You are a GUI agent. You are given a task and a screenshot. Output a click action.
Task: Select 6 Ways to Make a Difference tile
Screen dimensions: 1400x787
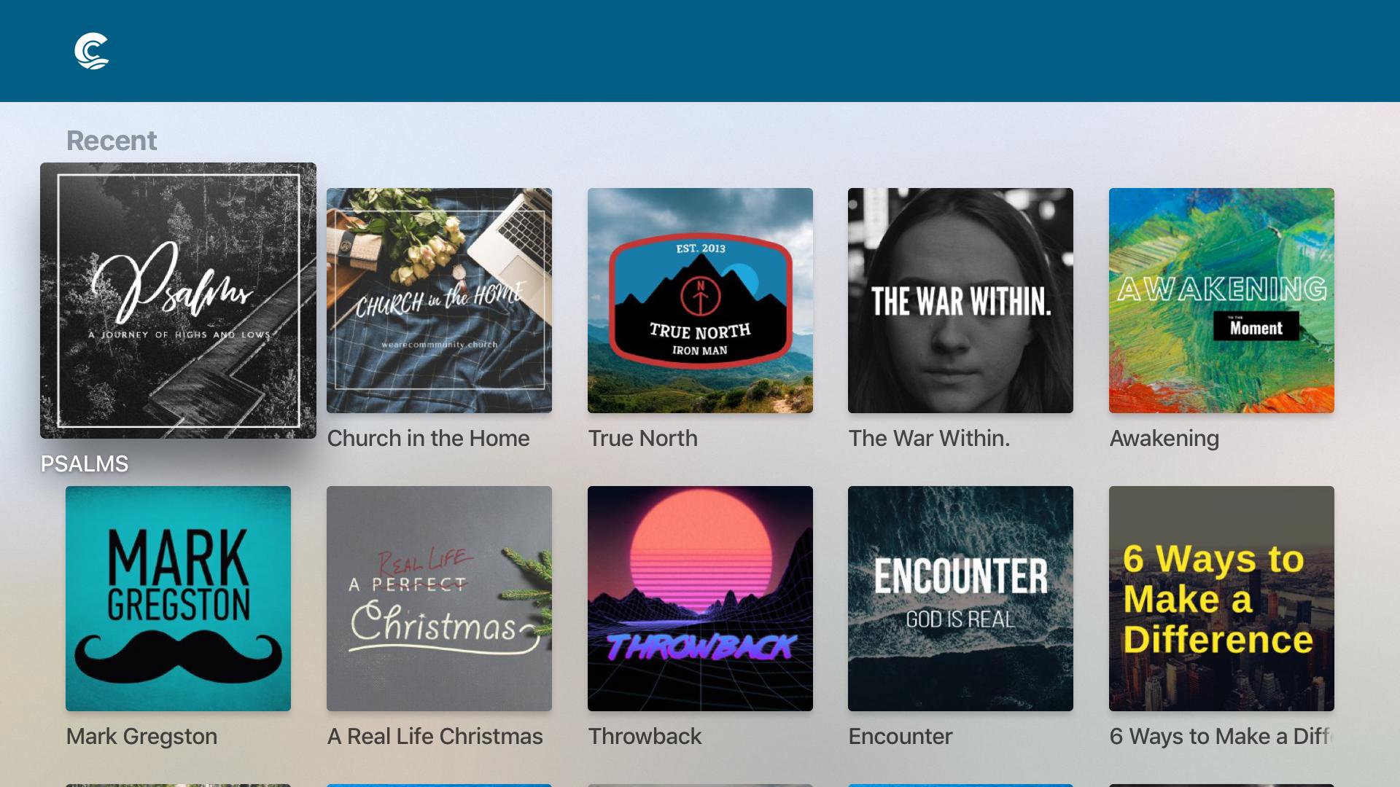(x=1221, y=598)
